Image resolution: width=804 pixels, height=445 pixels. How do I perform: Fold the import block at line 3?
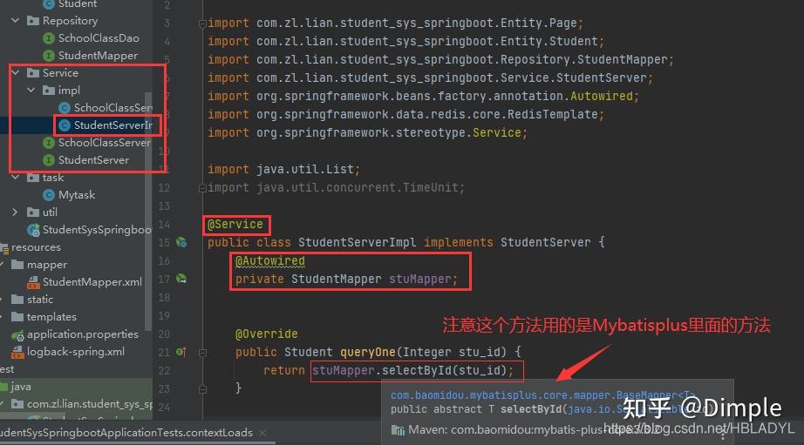tap(202, 23)
